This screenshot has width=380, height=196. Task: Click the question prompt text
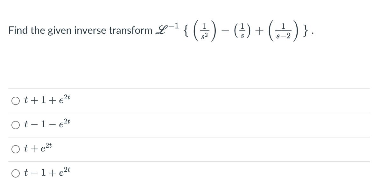pos(80,30)
